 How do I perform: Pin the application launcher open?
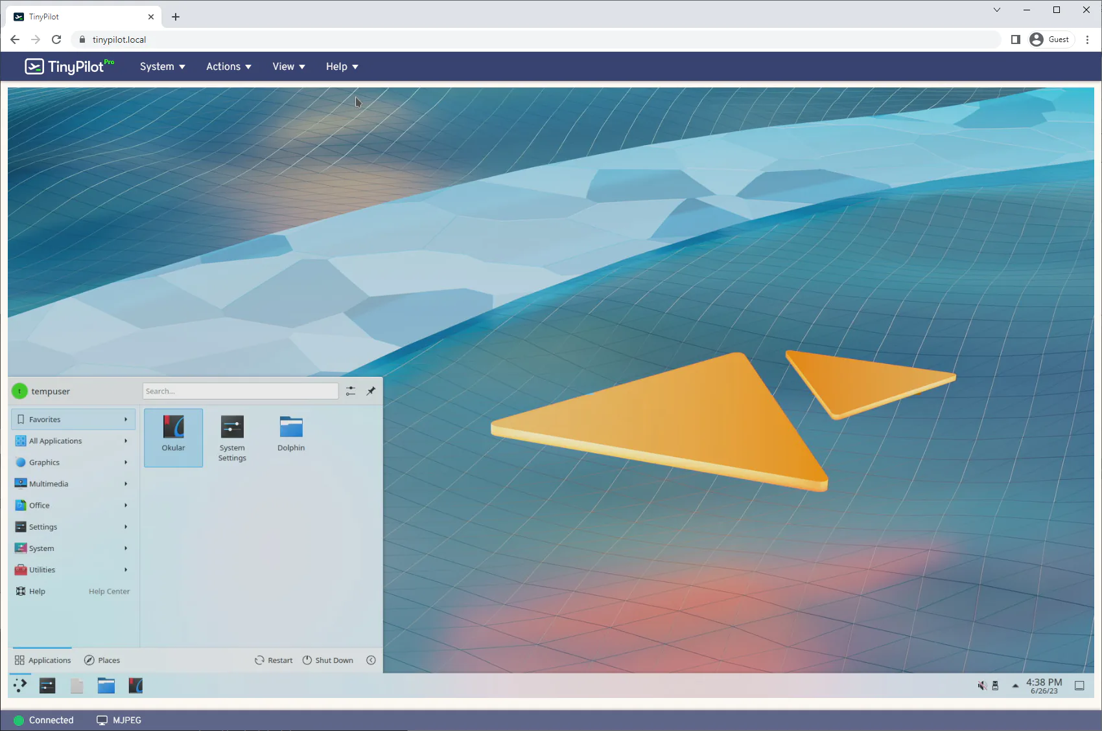371,391
